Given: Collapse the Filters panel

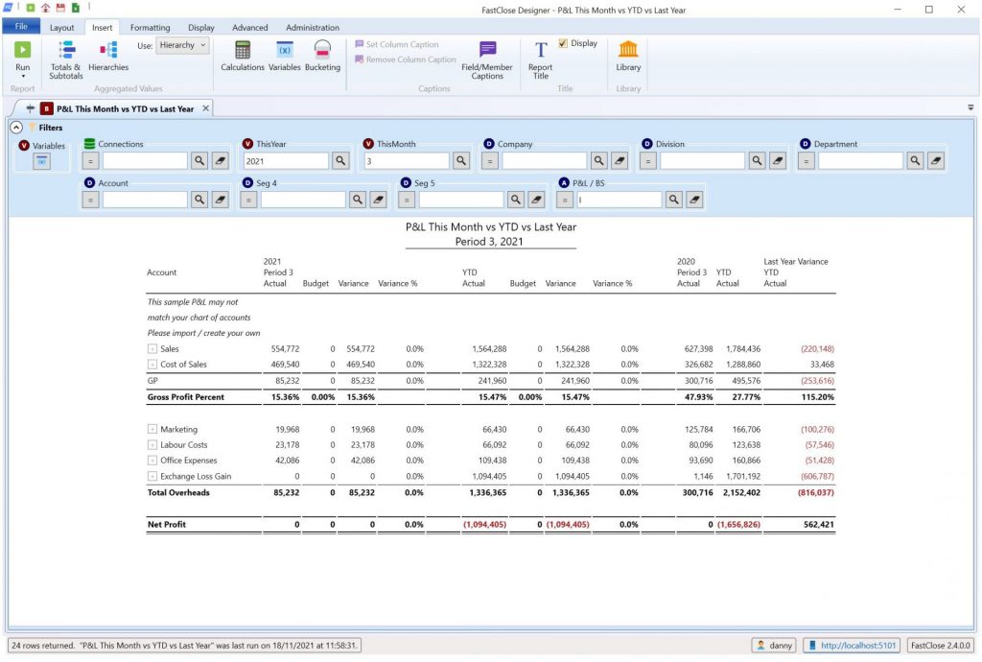Looking at the screenshot, I should [16, 128].
